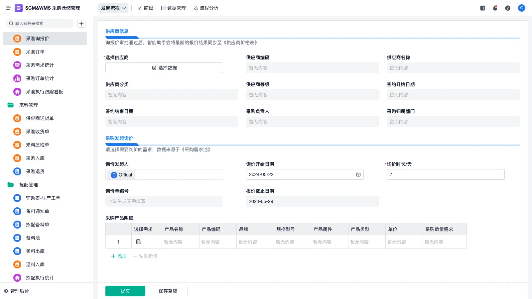Screen dimensions: 532x299
Task: Click the 拣配执行统计 purple icon
Action: pyautogui.click(x=17, y=278)
